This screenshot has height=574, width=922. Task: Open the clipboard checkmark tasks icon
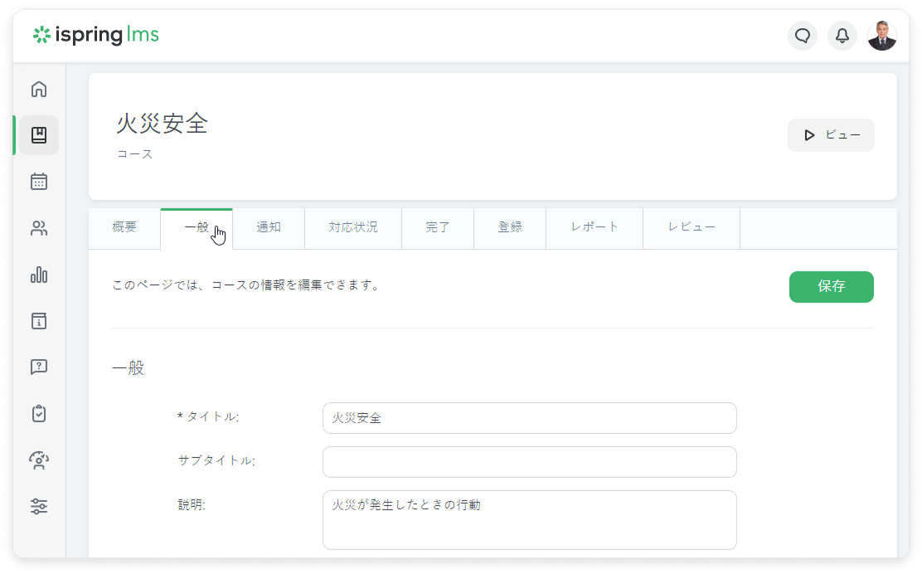[x=39, y=413]
